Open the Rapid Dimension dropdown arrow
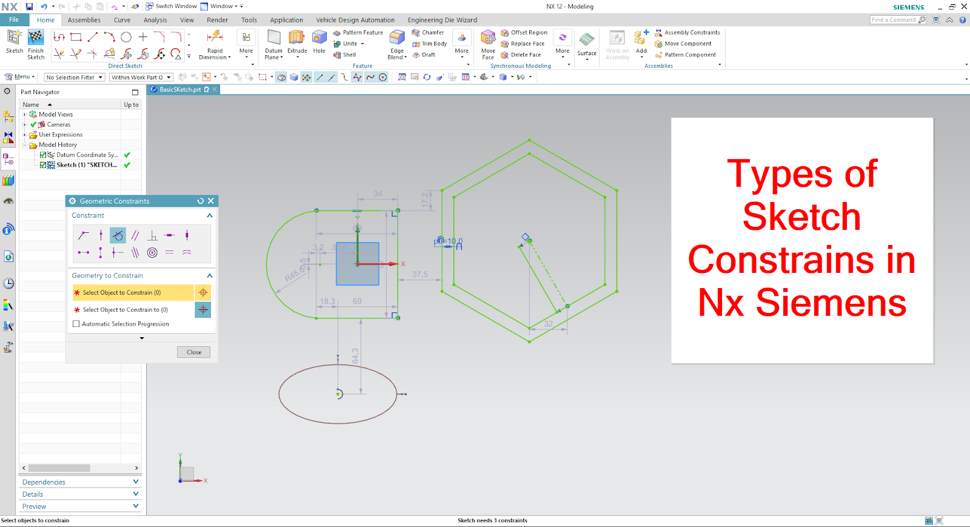This screenshot has height=527, width=970. 230,58
